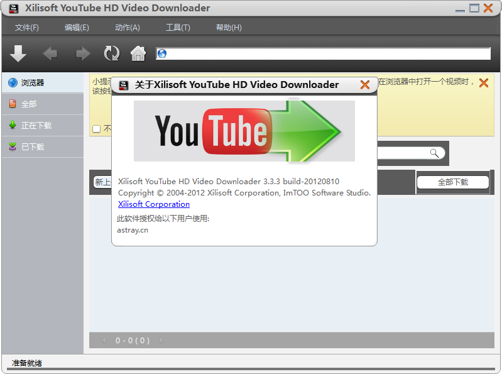This screenshot has width=502, height=374.
Task: Click the download arrow toolbar icon
Action: point(18,53)
